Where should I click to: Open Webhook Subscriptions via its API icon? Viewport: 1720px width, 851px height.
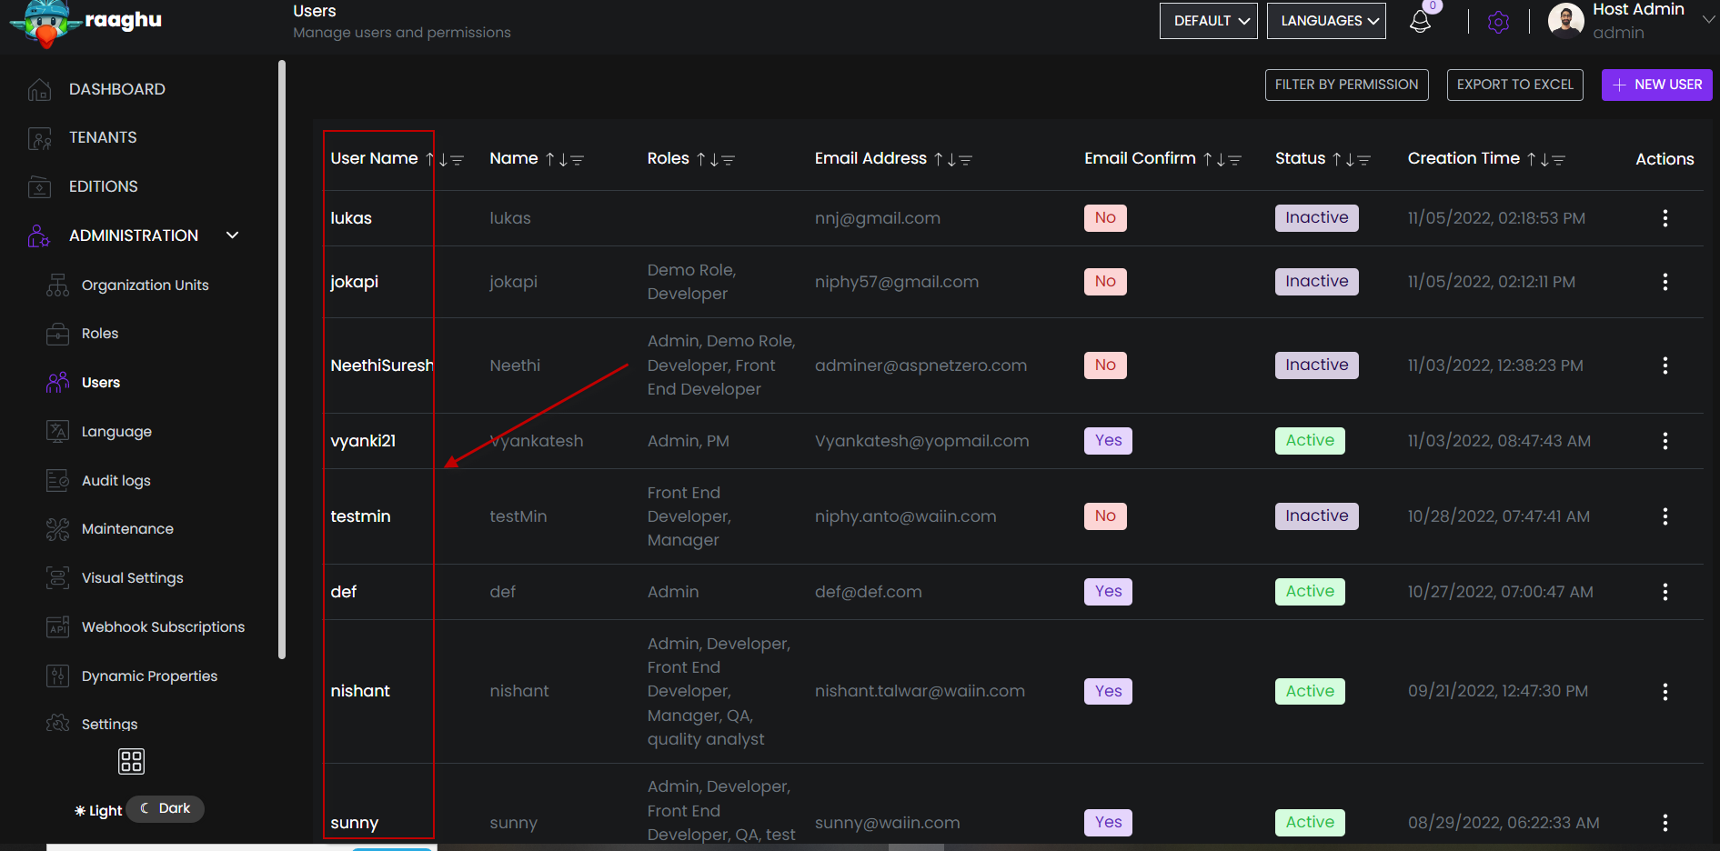(x=57, y=626)
